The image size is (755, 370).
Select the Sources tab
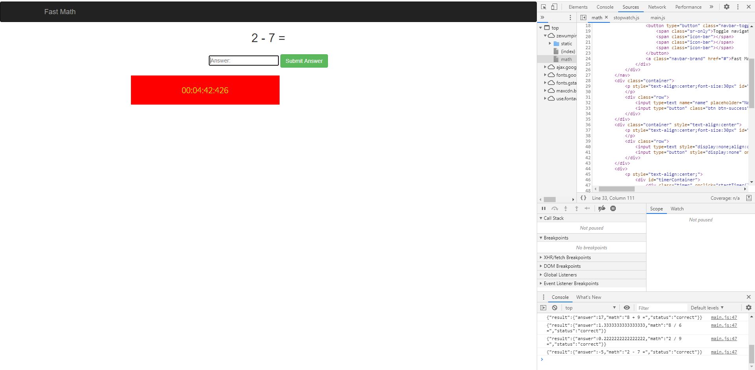pos(631,7)
